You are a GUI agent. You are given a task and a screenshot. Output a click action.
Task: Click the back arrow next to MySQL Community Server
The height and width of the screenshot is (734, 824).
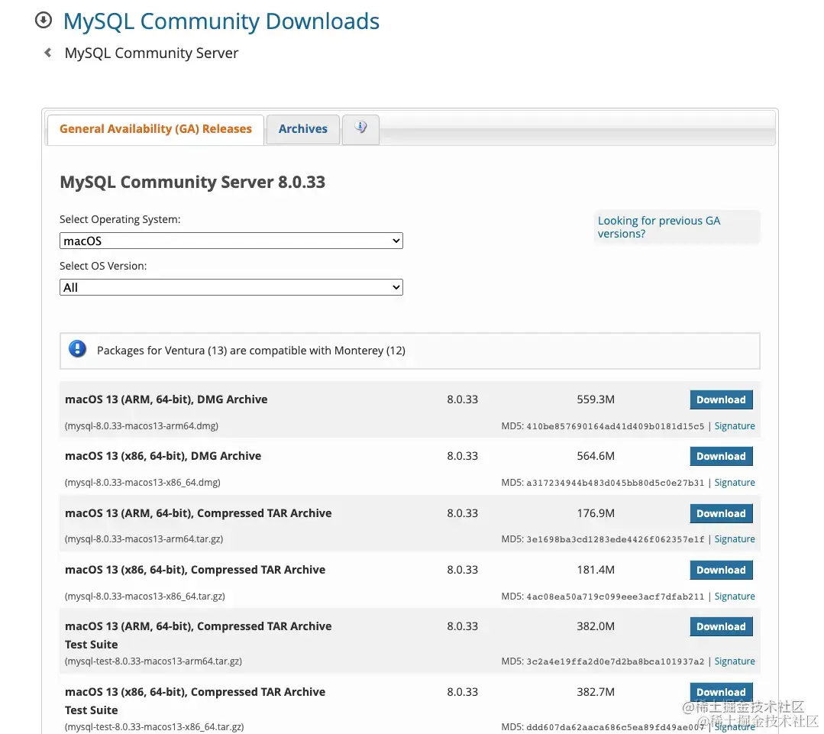coord(48,53)
